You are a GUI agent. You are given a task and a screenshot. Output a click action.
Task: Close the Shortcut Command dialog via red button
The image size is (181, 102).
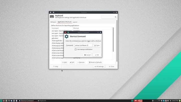65,32
